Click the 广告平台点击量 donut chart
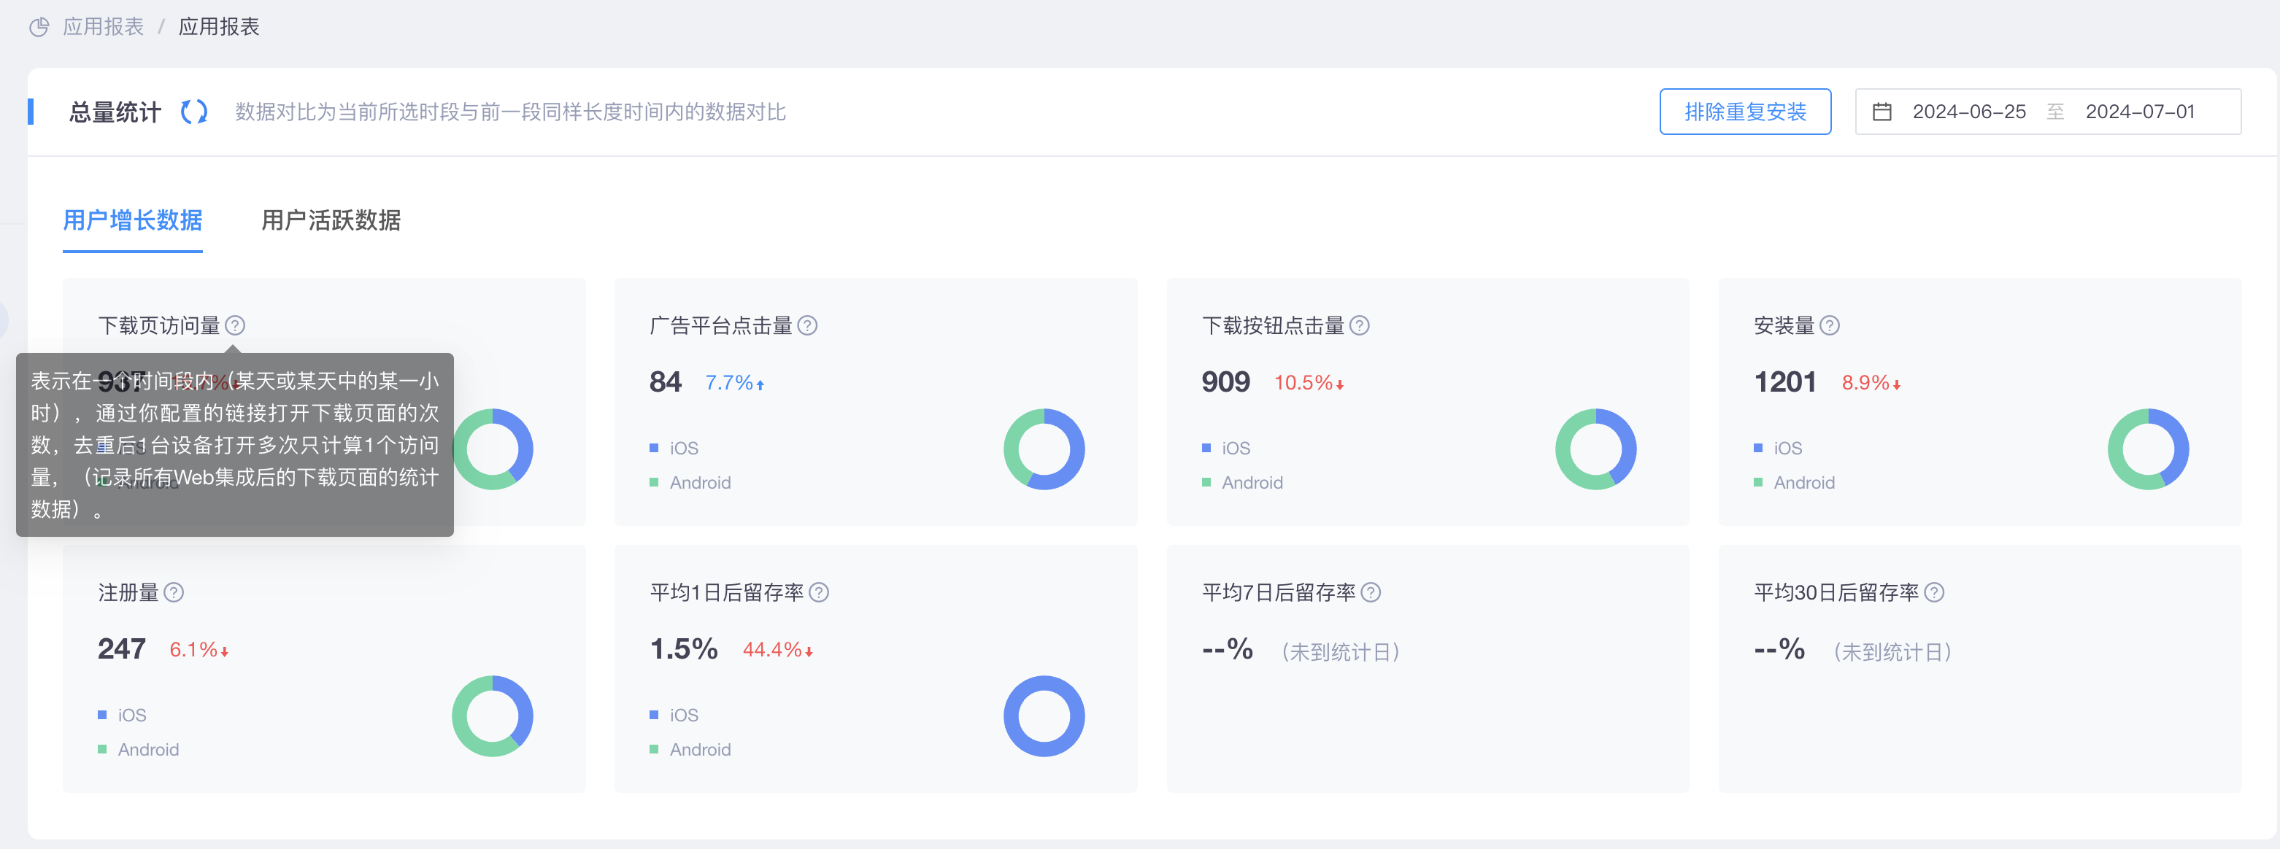Screen dimensions: 2280x849 [1044, 449]
